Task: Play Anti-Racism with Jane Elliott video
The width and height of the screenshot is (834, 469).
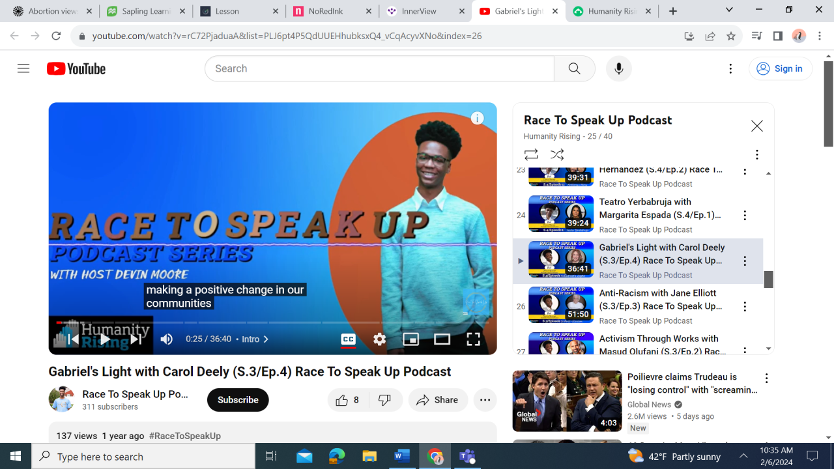Action: [x=638, y=306]
